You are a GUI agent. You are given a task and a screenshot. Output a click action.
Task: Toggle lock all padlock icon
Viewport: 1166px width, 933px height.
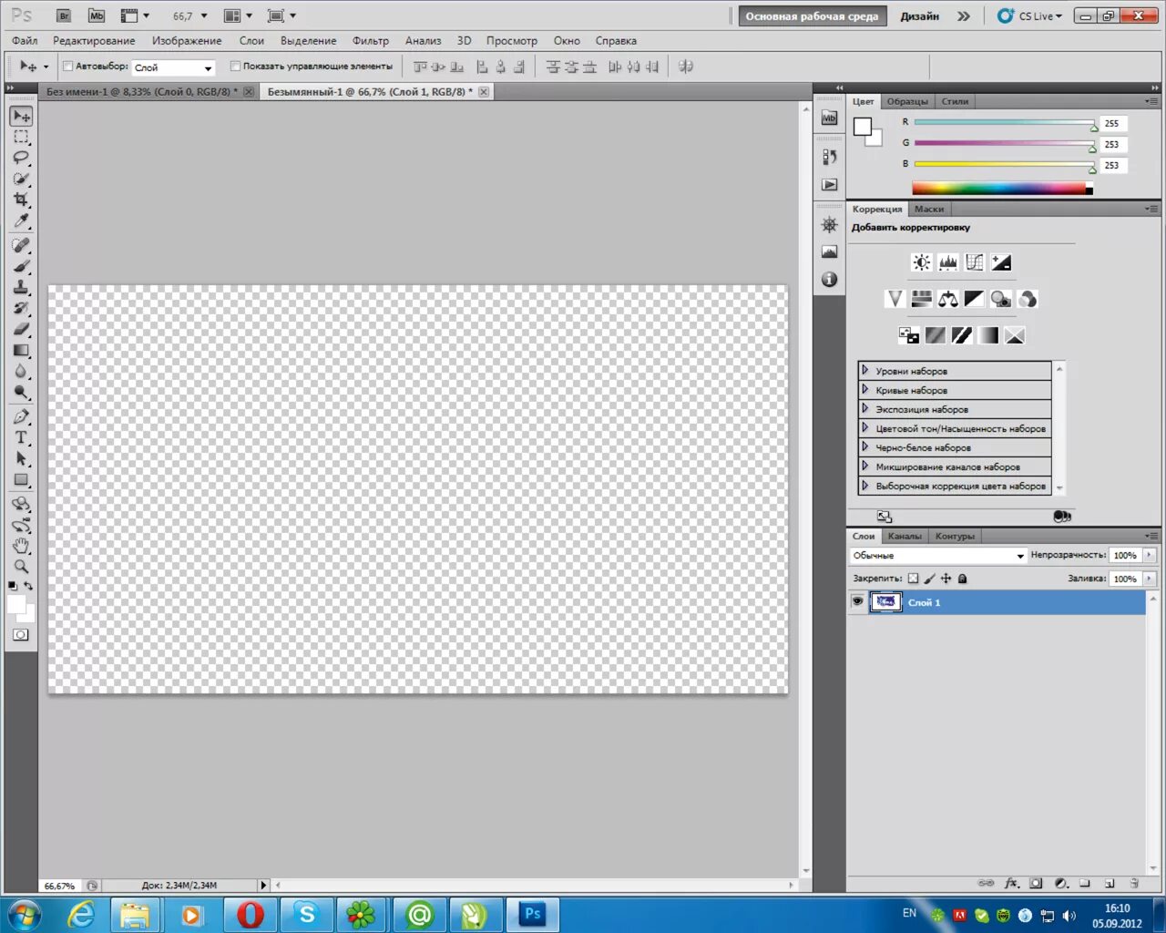pos(962,579)
